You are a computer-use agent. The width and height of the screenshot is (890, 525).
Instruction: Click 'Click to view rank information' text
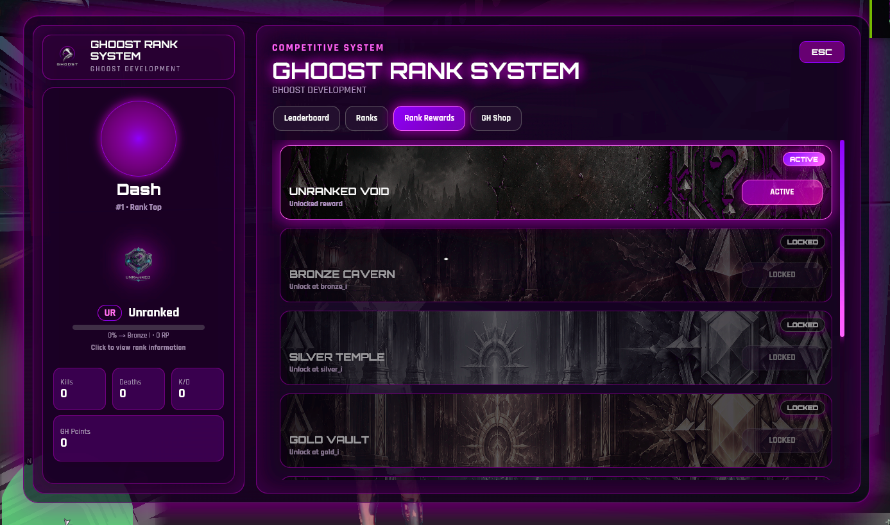(139, 347)
